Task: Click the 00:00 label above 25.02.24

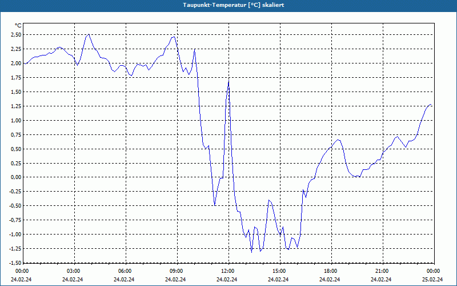Action: (434, 271)
